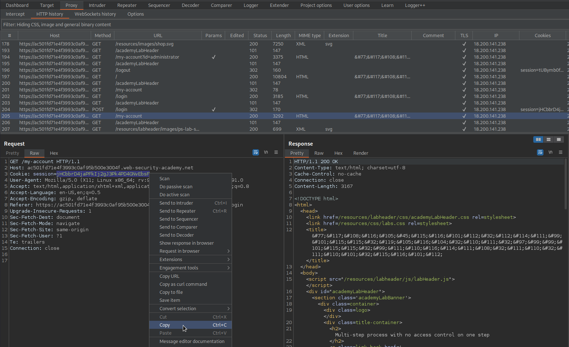
Task: Open the Decoder tab
Action: [191, 5]
